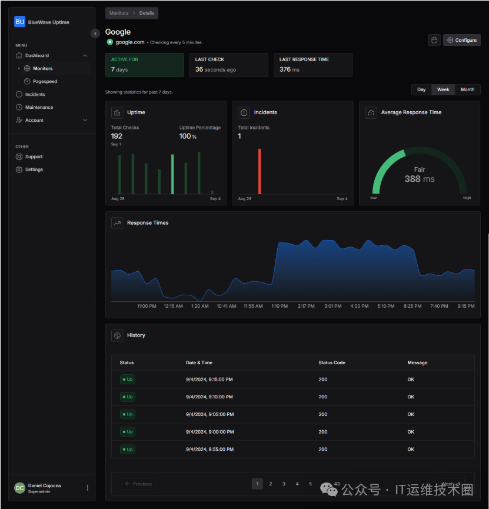489x509 pixels.
Task: Click the Status Code column header
Action: [332, 363]
